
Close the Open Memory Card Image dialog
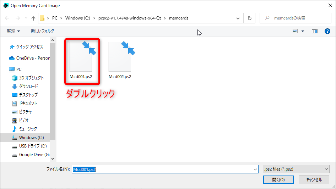click(330, 5)
